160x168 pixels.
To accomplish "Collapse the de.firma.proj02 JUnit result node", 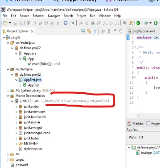I will click(x=129, y=148).
